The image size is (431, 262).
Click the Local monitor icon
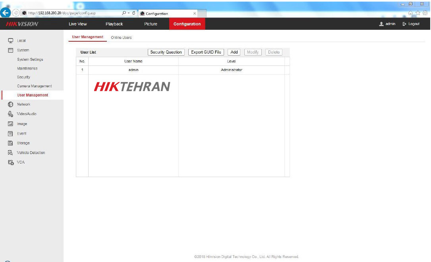point(10,40)
